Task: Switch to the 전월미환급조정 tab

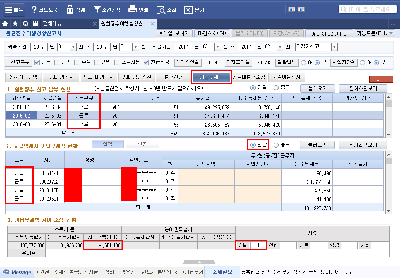Action: click(249, 77)
